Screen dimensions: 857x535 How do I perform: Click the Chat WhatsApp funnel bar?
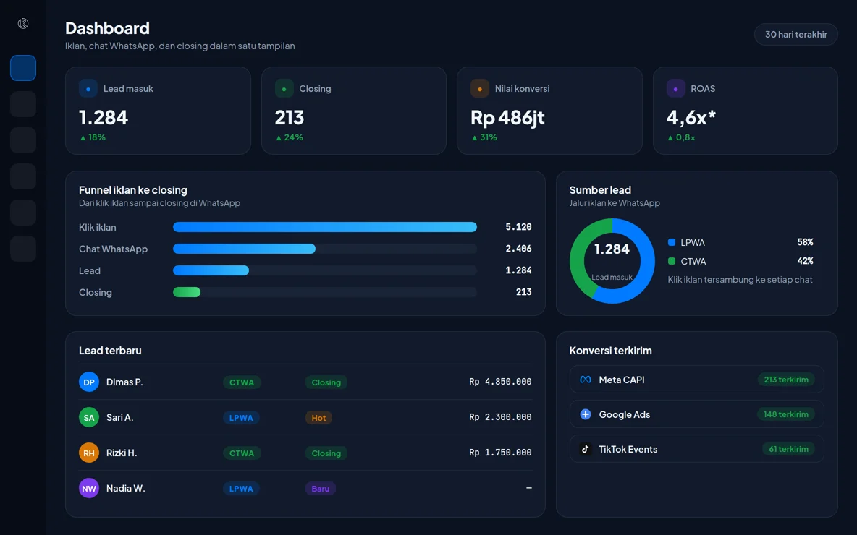[245, 249]
